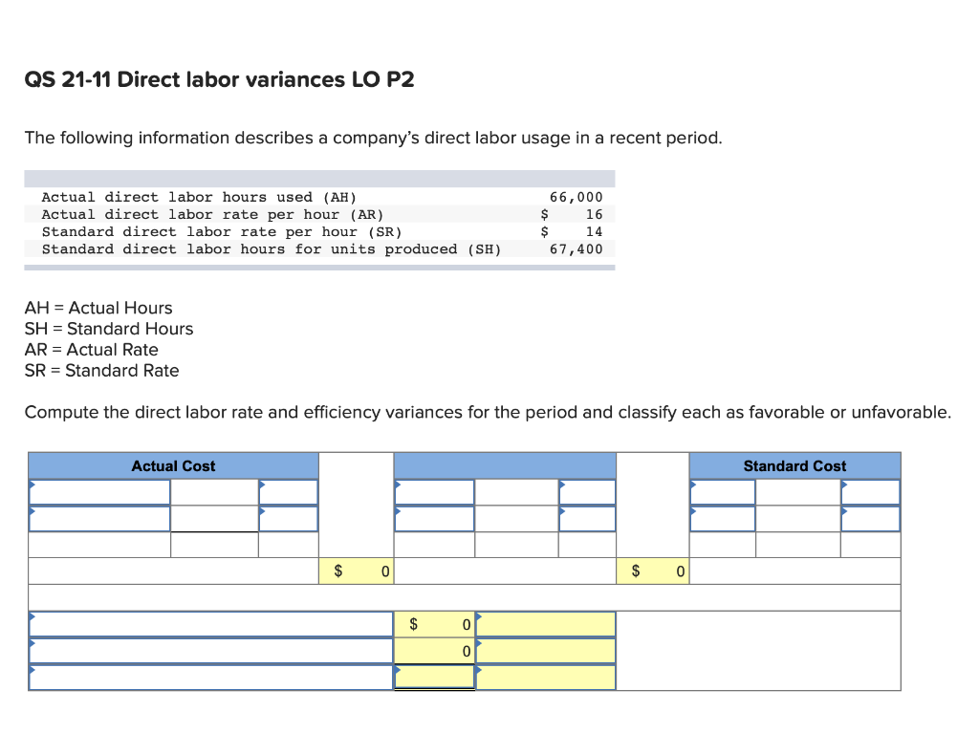Viewport: 979px width, 733px height.
Task: Open second-row right dropdown under Actual Cost
Action: coord(289,519)
